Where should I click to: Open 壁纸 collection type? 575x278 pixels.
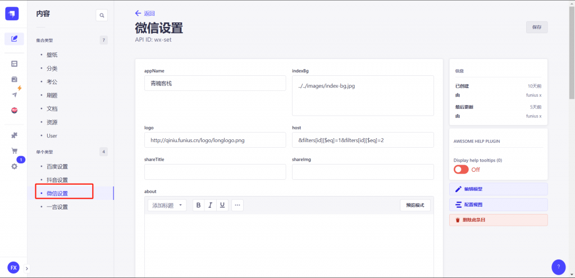click(x=52, y=55)
